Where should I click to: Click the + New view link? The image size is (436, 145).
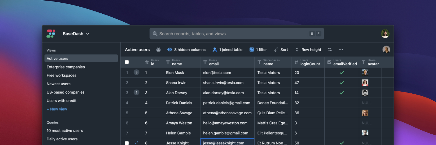[x=57, y=109]
